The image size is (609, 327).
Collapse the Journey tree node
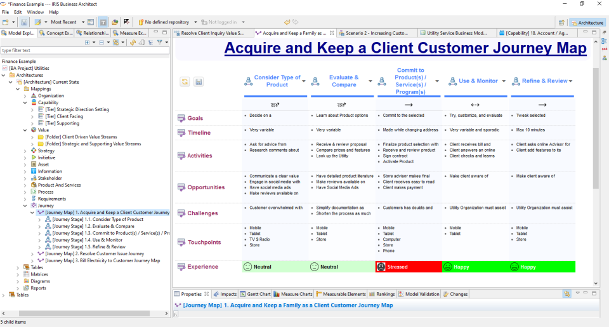coord(25,206)
